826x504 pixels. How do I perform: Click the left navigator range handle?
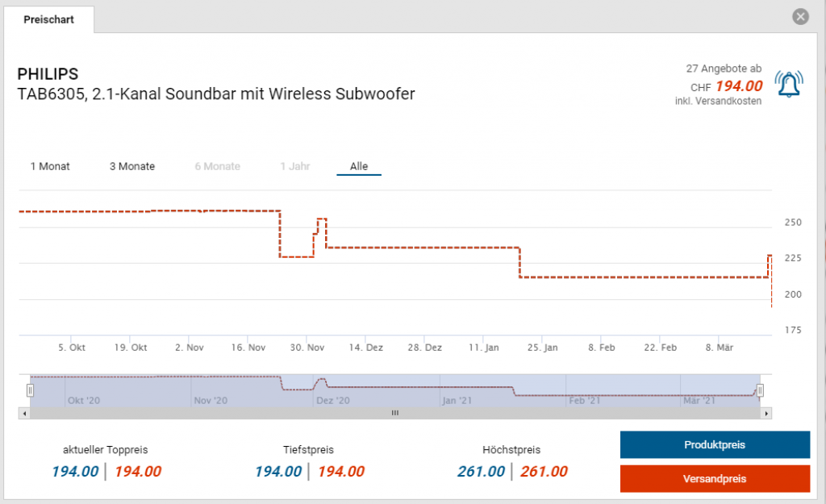click(x=30, y=390)
